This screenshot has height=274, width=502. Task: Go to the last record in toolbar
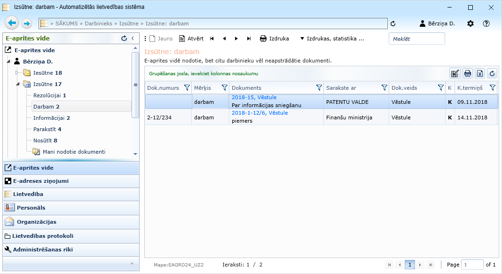[249, 39]
